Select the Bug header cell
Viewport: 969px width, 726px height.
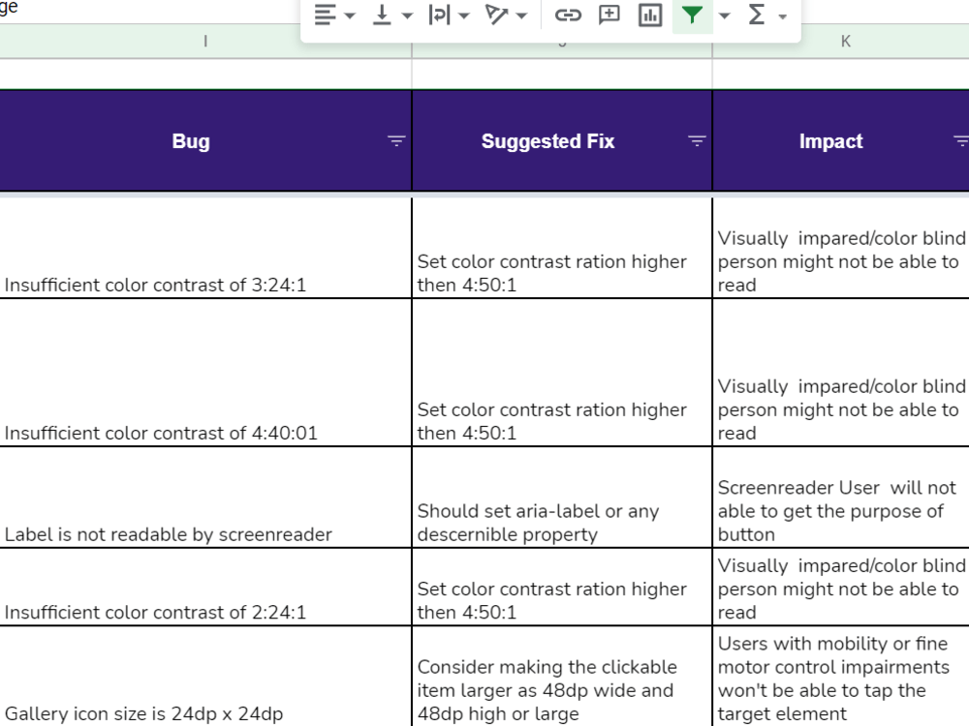click(x=205, y=140)
